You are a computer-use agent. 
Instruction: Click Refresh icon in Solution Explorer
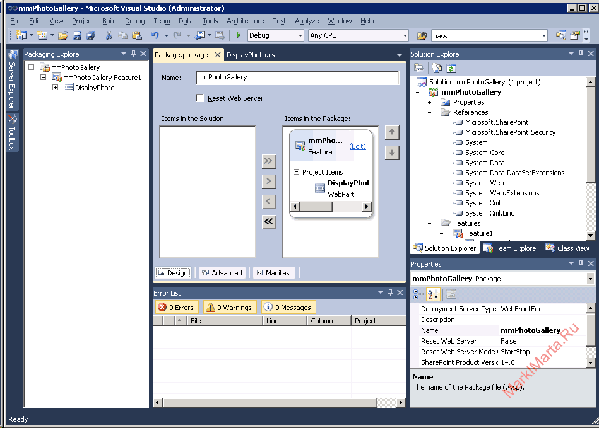pos(451,68)
